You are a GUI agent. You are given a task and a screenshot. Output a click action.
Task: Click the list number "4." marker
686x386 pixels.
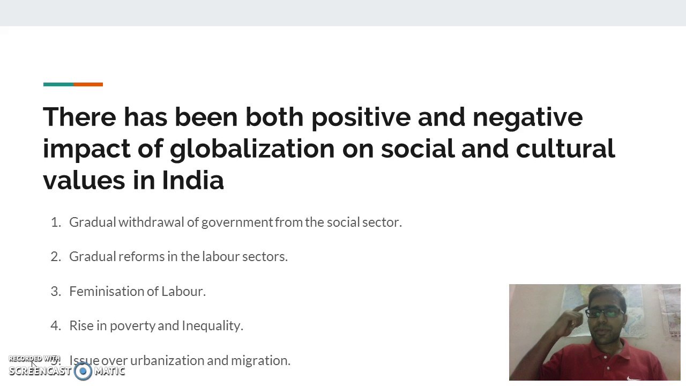pyautogui.click(x=56, y=325)
